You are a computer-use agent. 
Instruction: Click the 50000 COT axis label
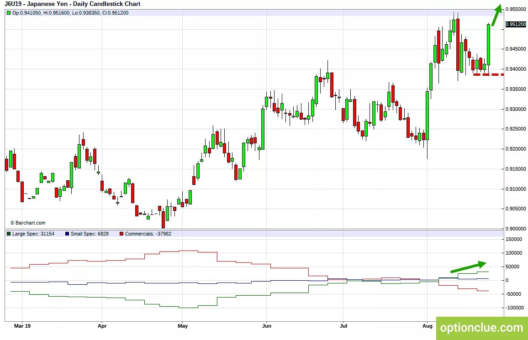pyautogui.click(x=512, y=267)
